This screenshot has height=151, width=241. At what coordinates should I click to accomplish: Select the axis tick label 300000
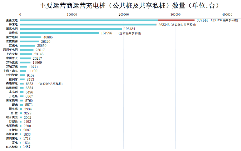(175, 15)
